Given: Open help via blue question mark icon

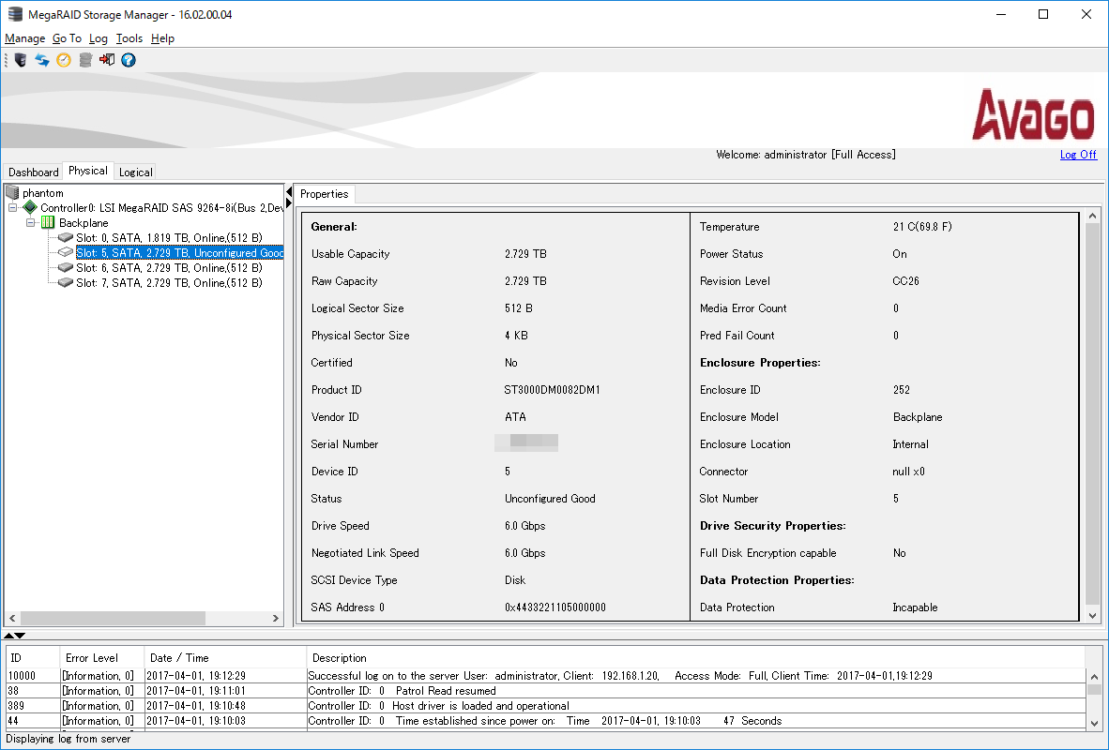Looking at the screenshot, I should click(129, 60).
